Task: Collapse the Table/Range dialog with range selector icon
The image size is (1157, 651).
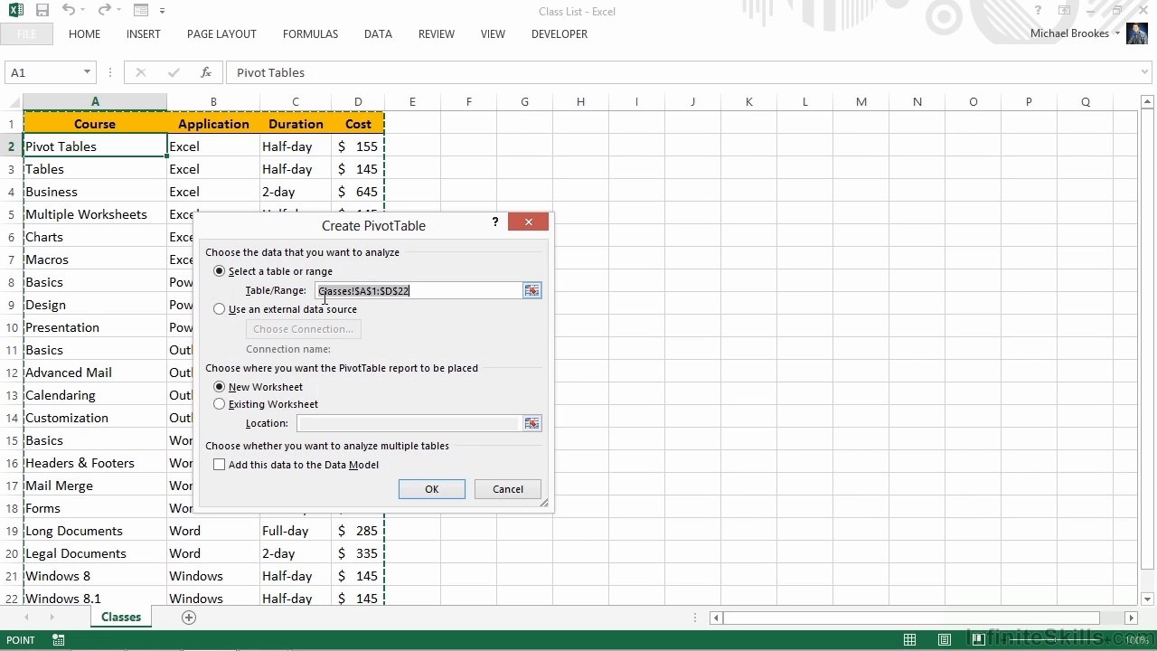Action: (531, 290)
